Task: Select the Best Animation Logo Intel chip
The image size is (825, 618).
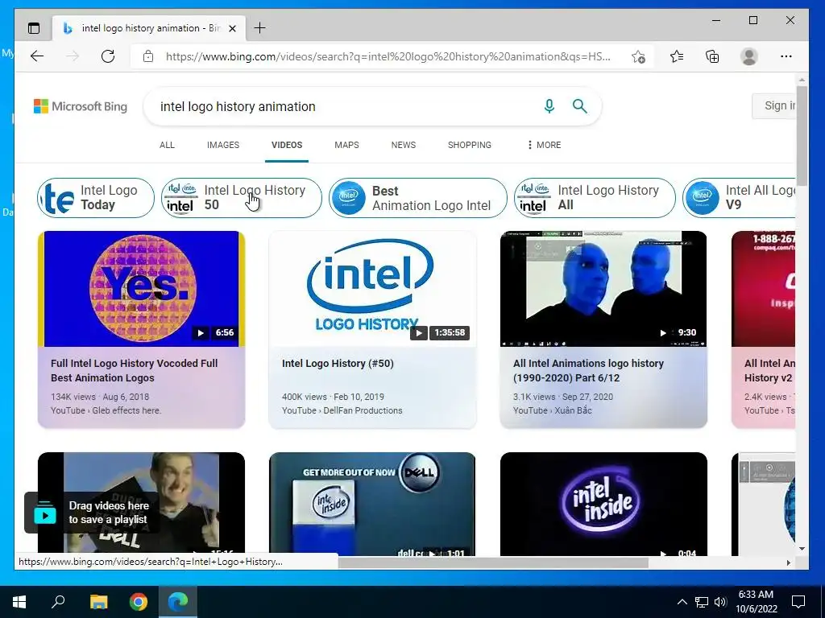Action: pos(418,198)
